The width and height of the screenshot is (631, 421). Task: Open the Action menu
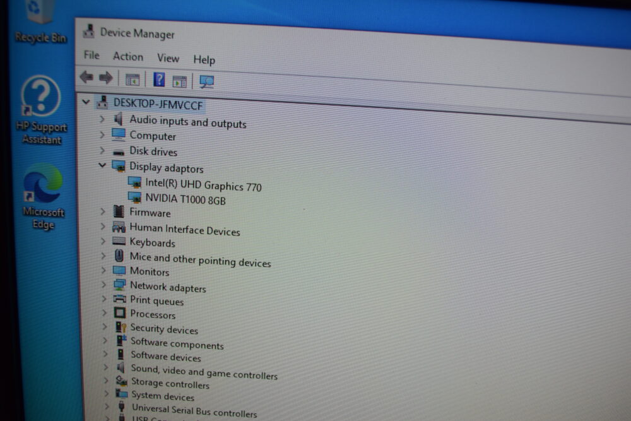[128, 56]
